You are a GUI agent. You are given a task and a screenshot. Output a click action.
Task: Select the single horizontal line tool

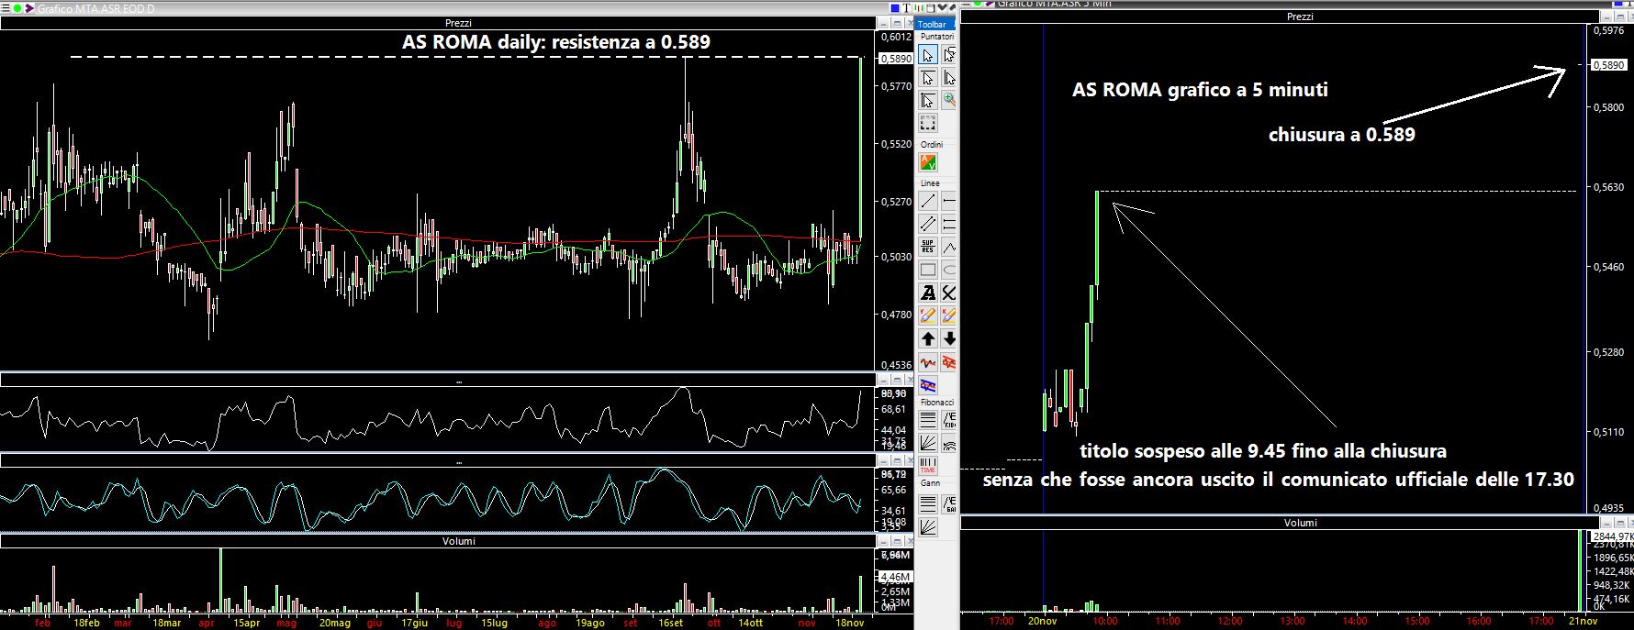[949, 201]
